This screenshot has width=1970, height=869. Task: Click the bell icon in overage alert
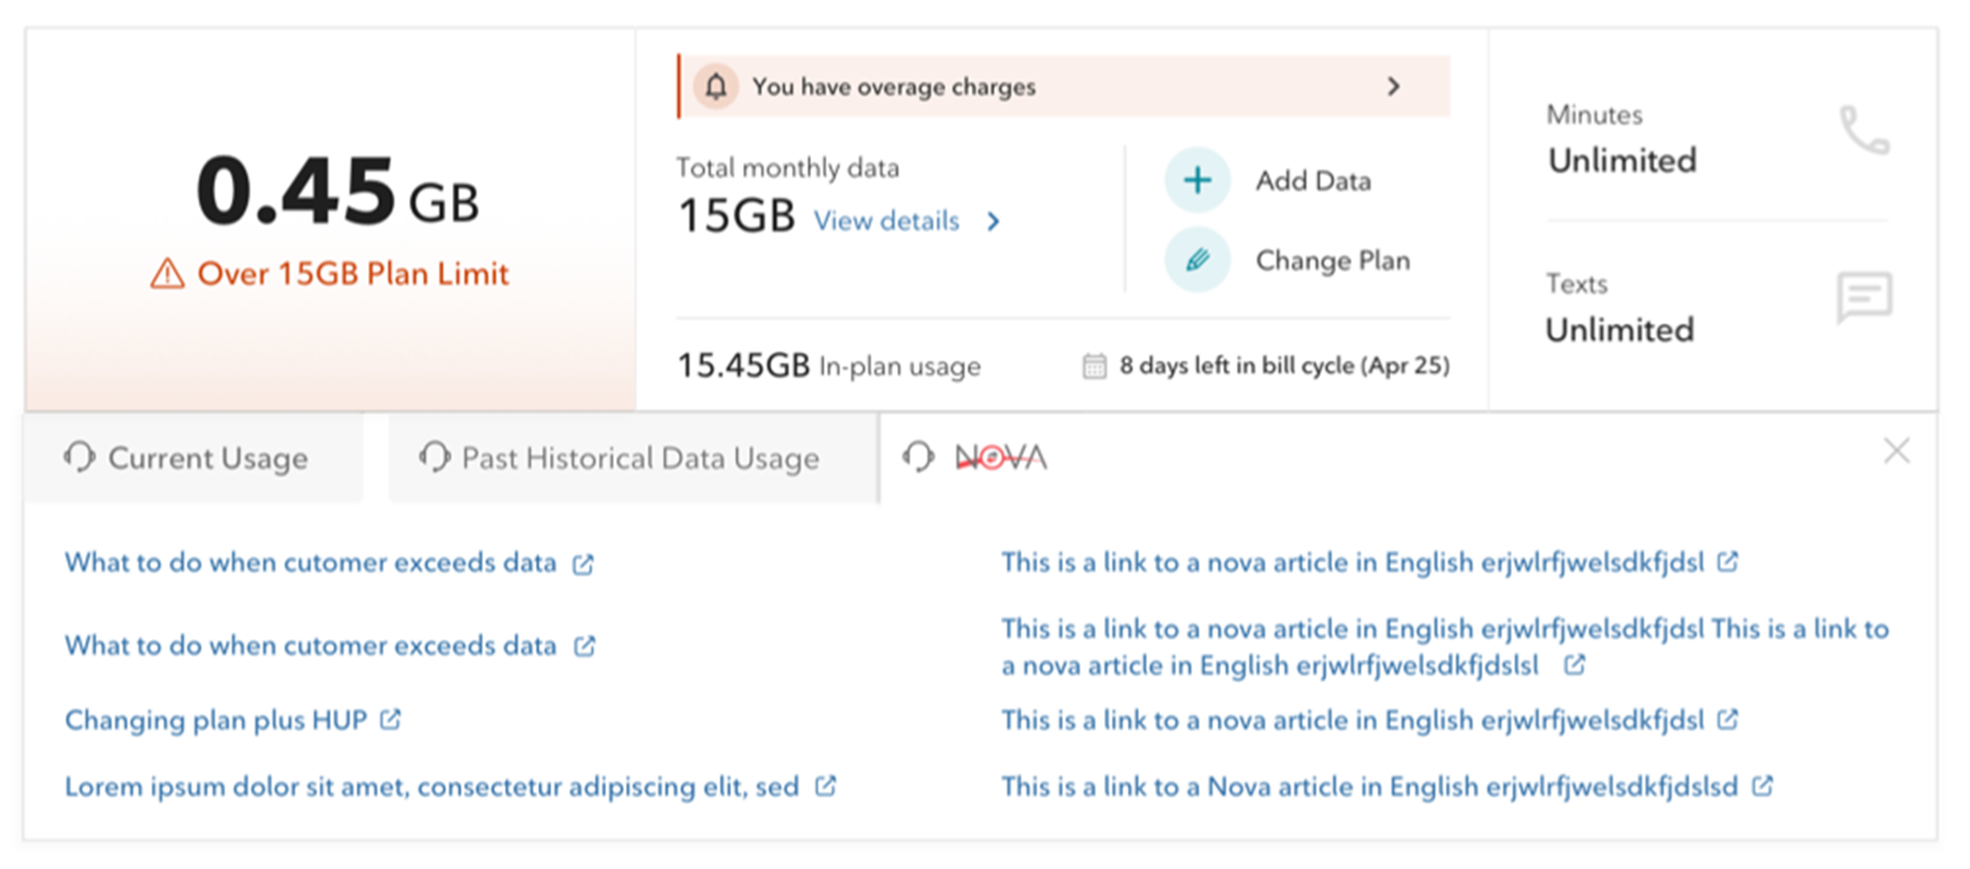pyautogui.click(x=716, y=87)
